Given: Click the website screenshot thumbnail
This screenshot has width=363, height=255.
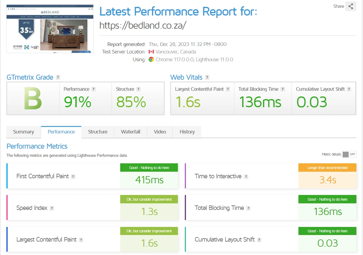Looking at the screenshot, I should click(x=50, y=29).
